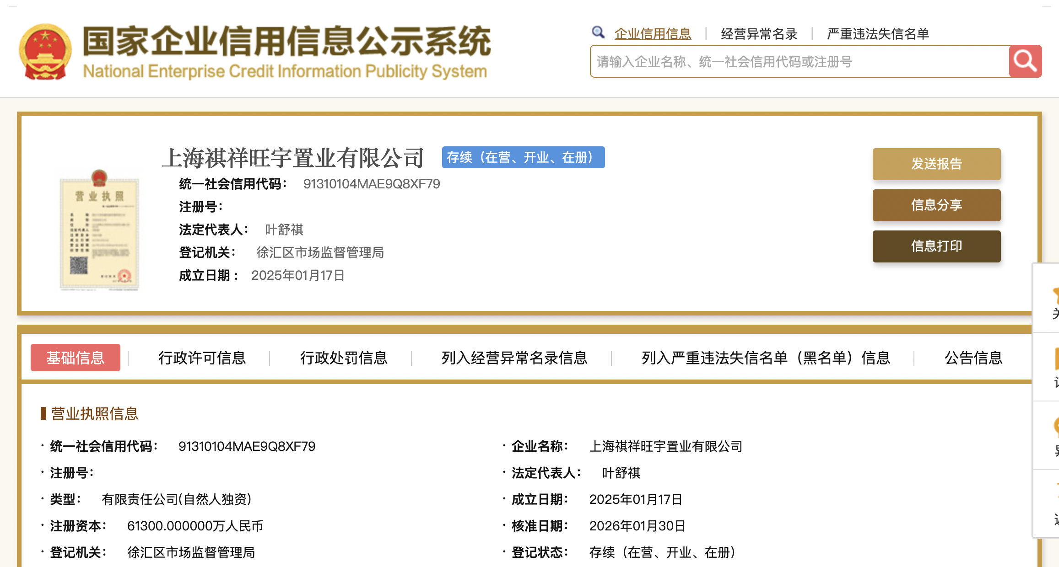Screen dimensions: 1059x567
Task: Click the blue 存续 status badge
Action: [523, 157]
